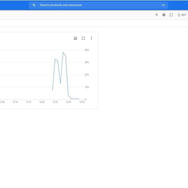Click the 12:30 label on time axis

68,102
